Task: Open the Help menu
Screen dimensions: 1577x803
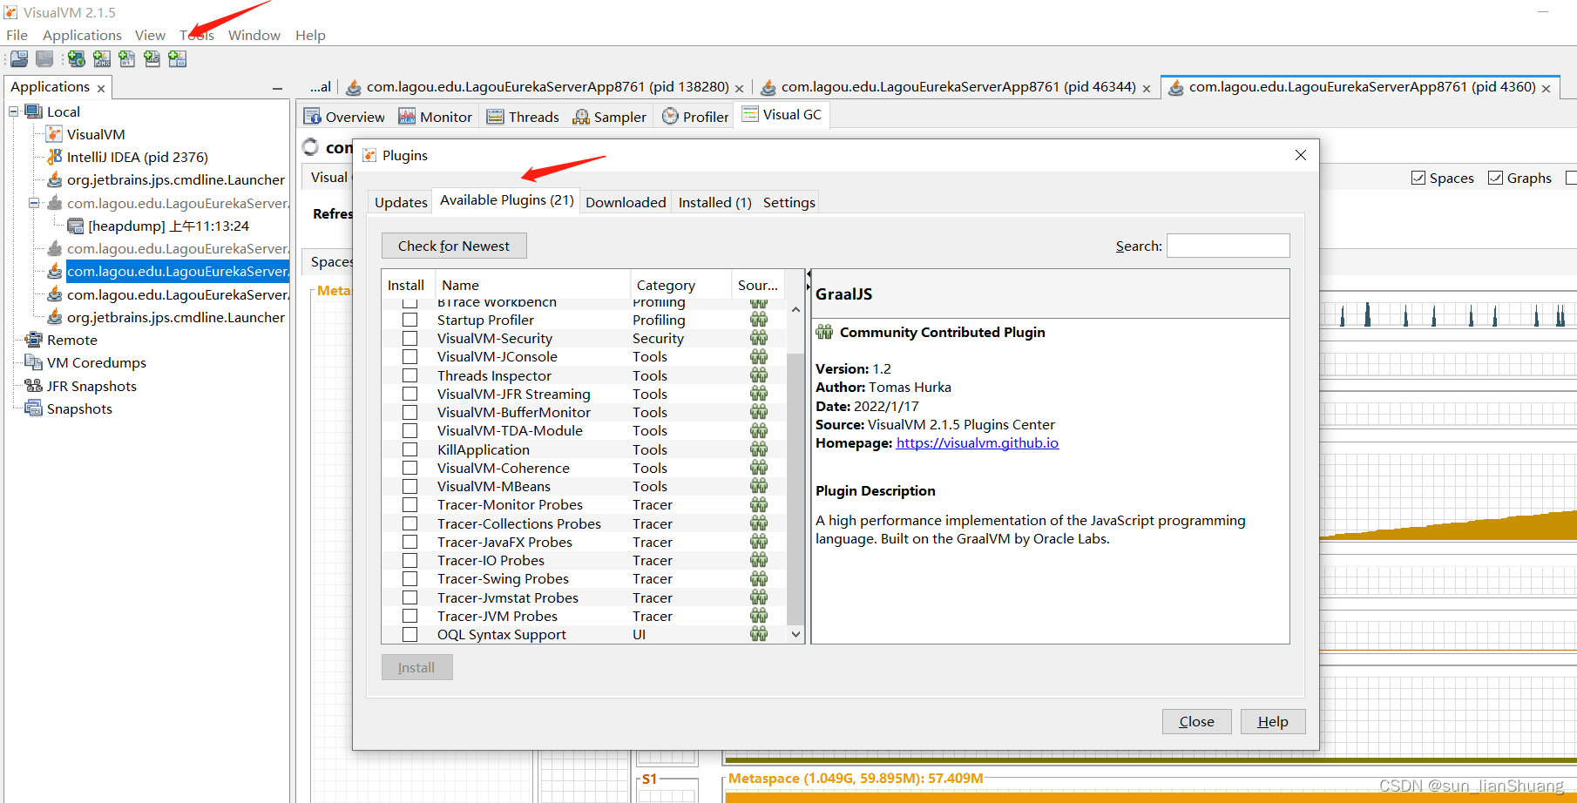Action: [310, 35]
